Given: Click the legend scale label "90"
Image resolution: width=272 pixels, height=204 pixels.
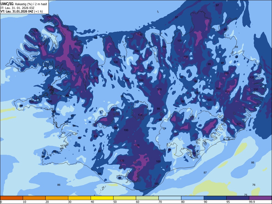Looking at the screenshot, I should (x=206, y=202).
